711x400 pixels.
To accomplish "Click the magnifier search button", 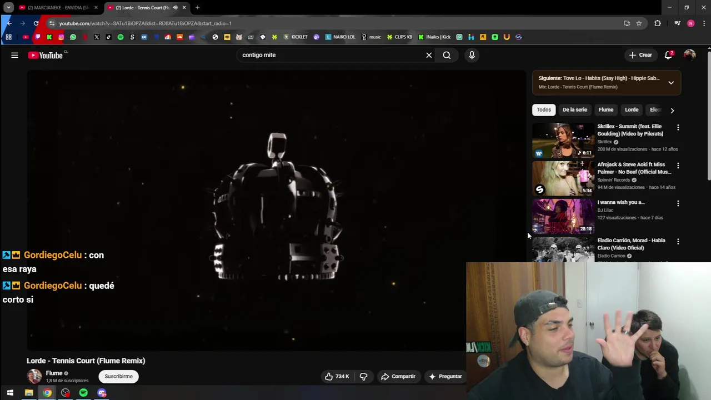I will pos(447,55).
